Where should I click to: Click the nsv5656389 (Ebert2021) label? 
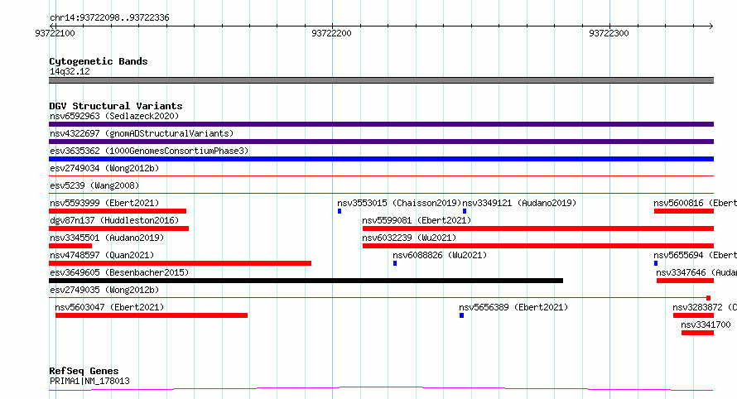coord(513,307)
